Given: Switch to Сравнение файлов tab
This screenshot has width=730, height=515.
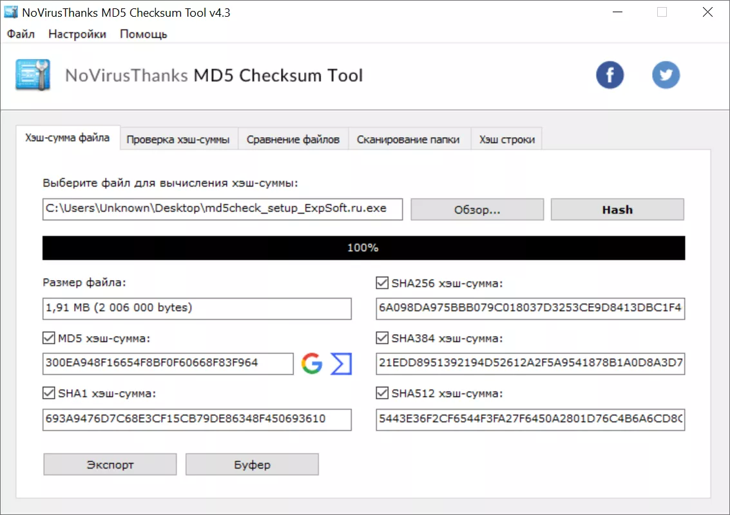Looking at the screenshot, I should pos(293,140).
